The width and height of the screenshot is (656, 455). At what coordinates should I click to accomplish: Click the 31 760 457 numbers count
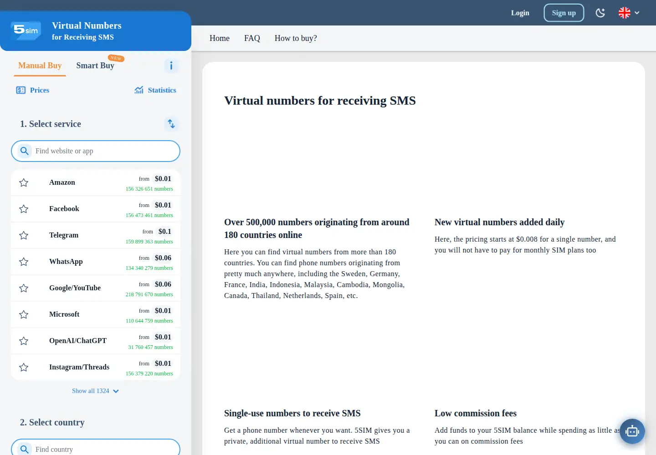click(151, 347)
